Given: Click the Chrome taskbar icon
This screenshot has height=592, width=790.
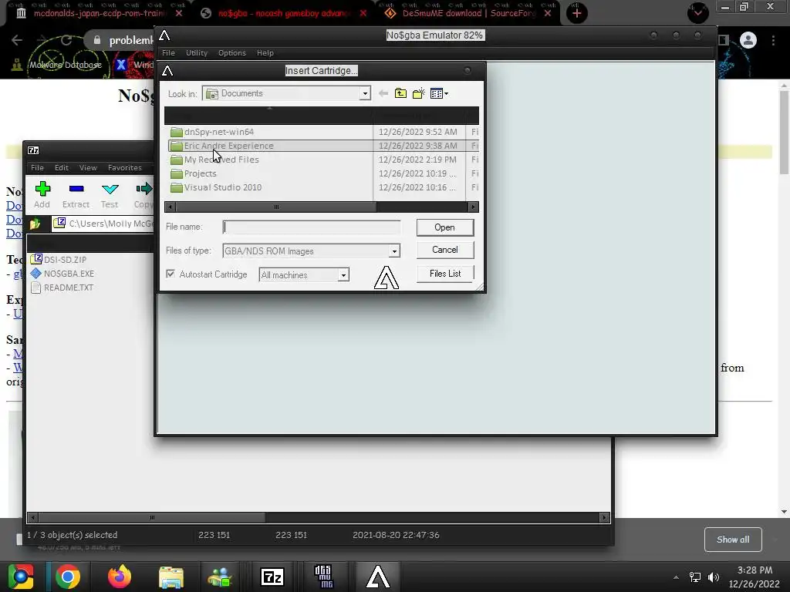Looking at the screenshot, I should pos(68,577).
